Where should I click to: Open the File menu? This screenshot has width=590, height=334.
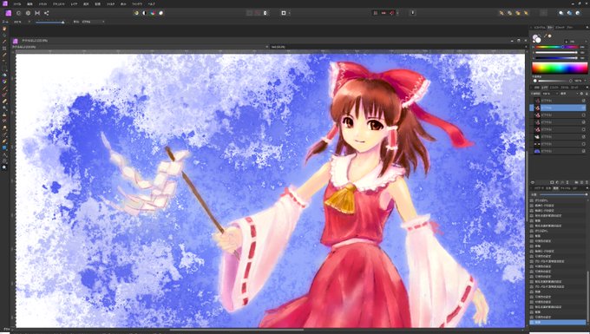pyautogui.click(x=17, y=3)
